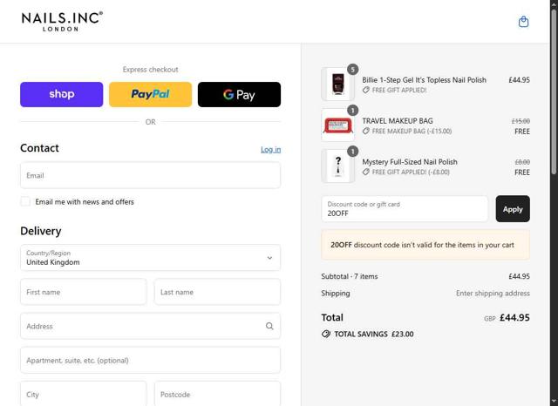Image resolution: width=558 pixels, height=406 pixels.
Task: Pay with Shop Pay express button
Action: [x=62, y=95]
